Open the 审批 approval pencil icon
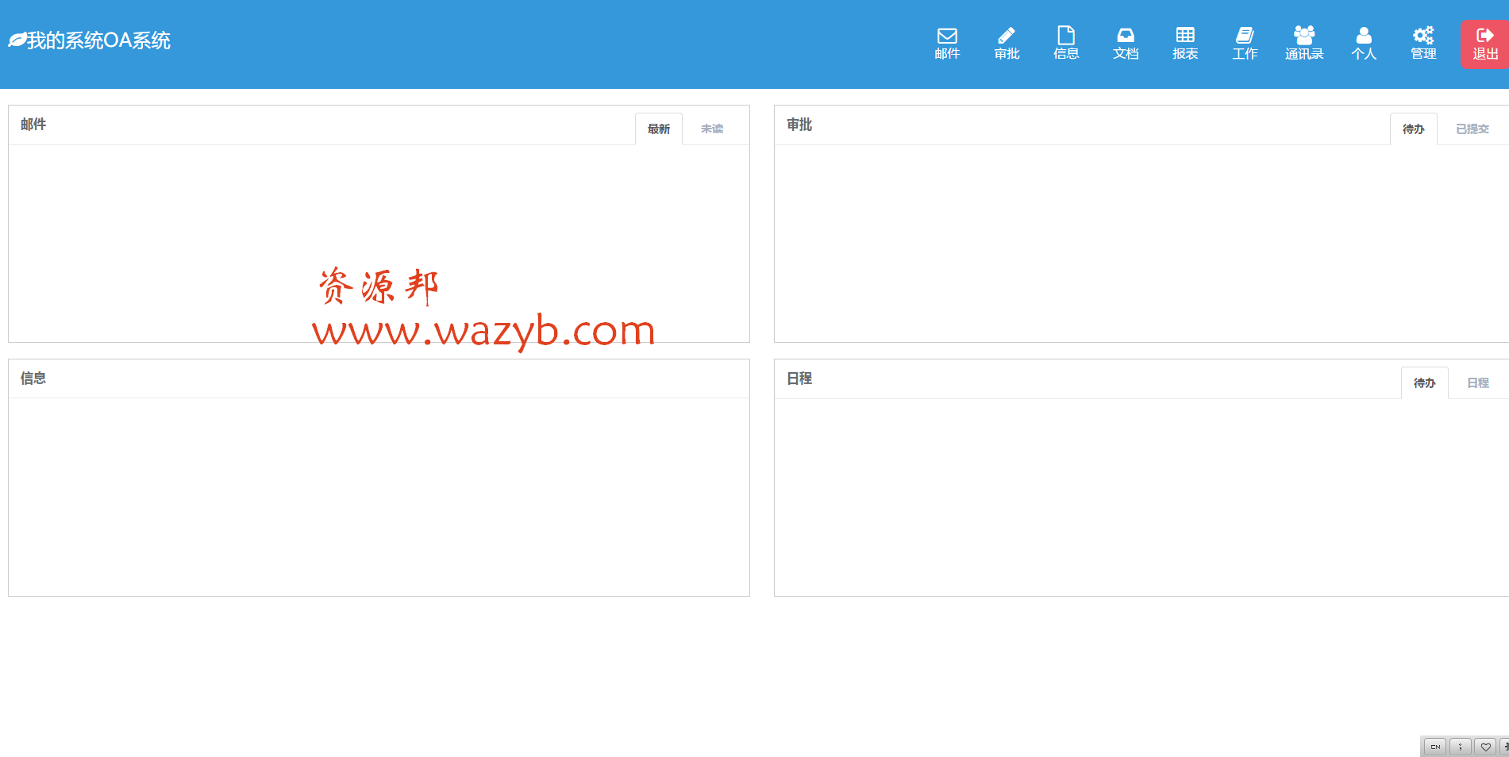 tap(1007, 44)
